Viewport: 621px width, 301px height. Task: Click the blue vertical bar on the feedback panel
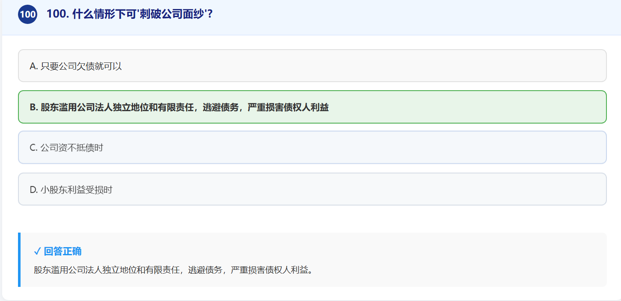click(x=19, y=260)
